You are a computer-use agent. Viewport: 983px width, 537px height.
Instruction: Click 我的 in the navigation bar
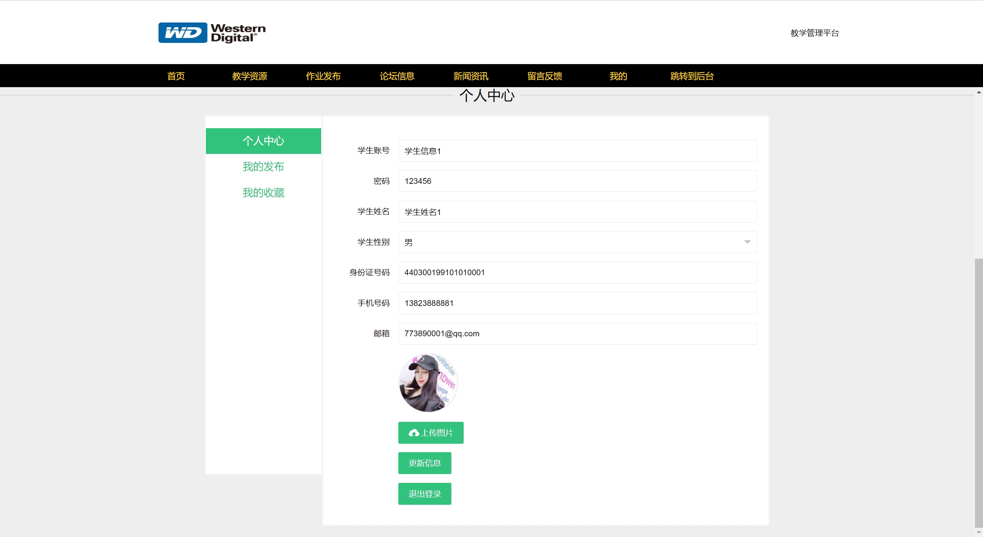[618, 76]
